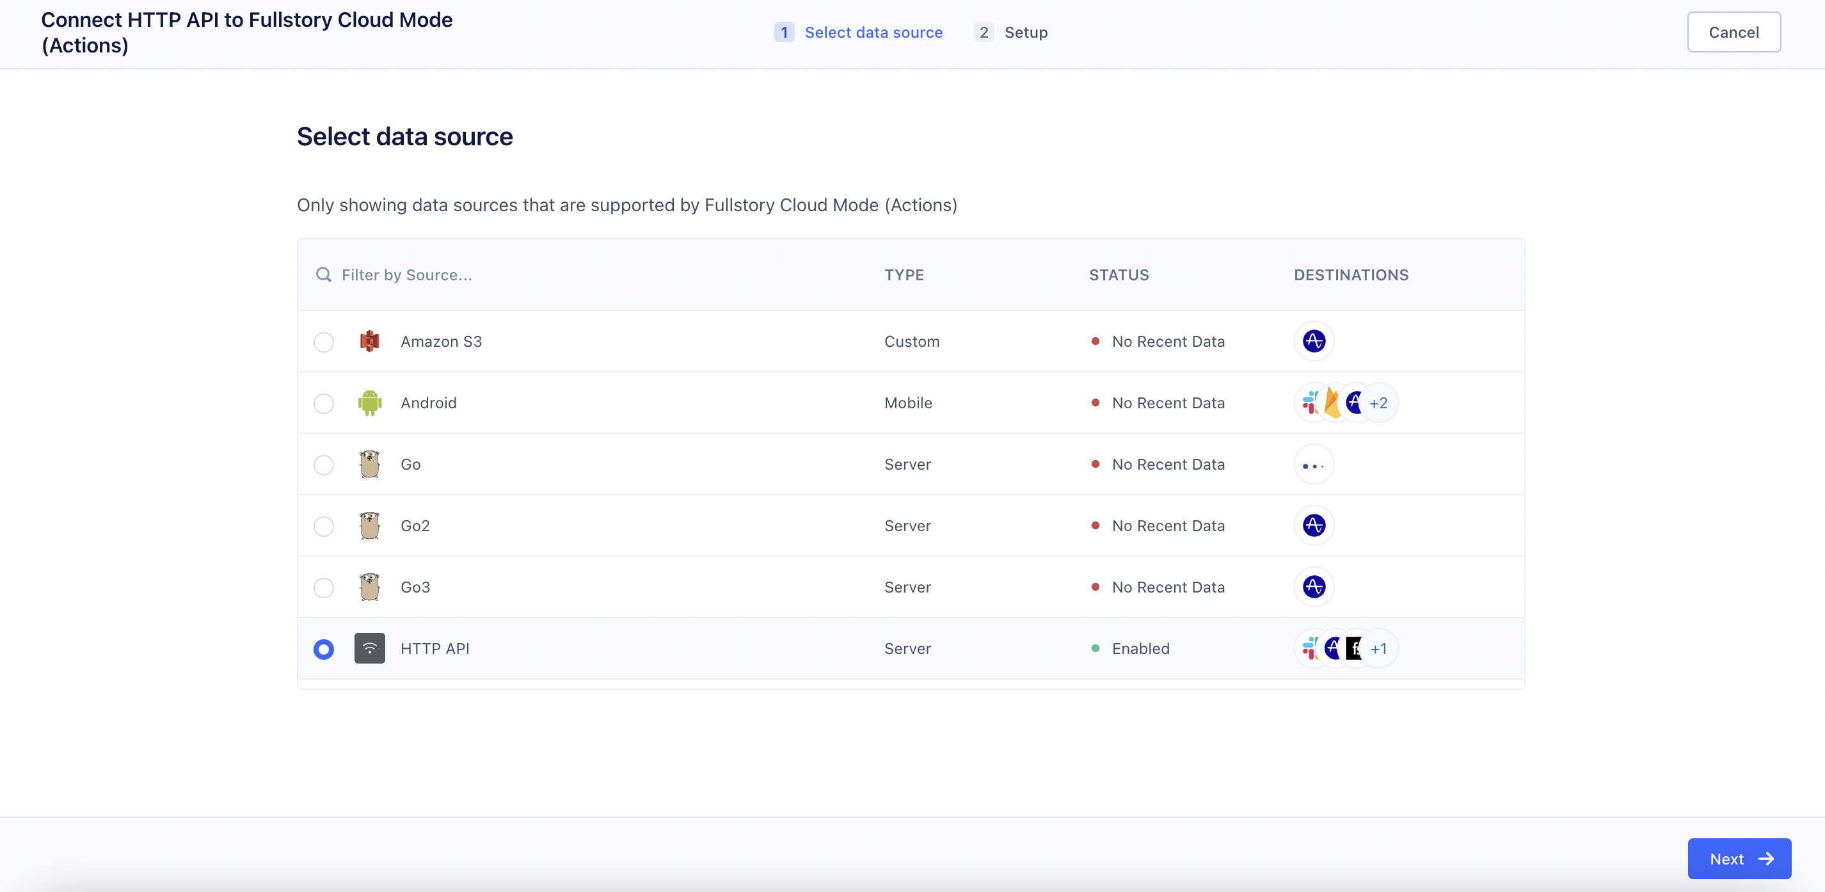1825x892 pixels.
Task: Click the Amplitude destination icon in Amazon S3 row
Action: click(1314, 342)
